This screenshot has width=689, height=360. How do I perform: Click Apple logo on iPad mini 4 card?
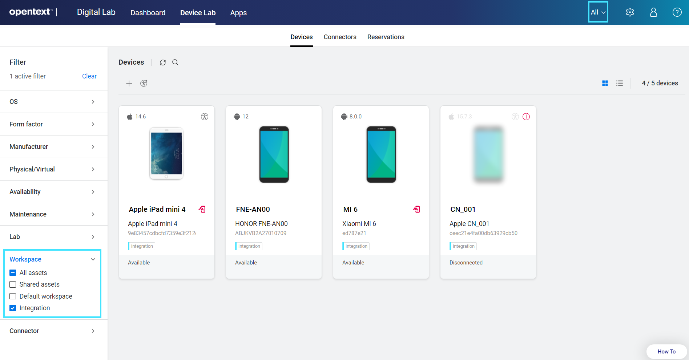point(130,117)
